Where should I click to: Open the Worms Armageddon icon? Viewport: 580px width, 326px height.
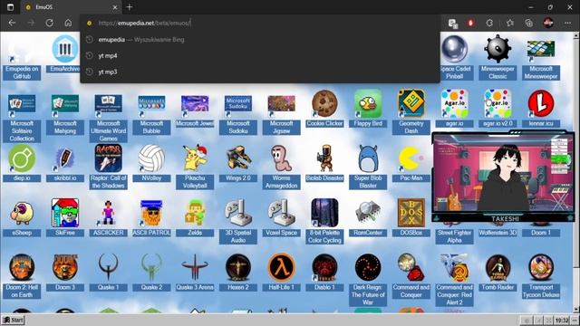tap(282, 167)
